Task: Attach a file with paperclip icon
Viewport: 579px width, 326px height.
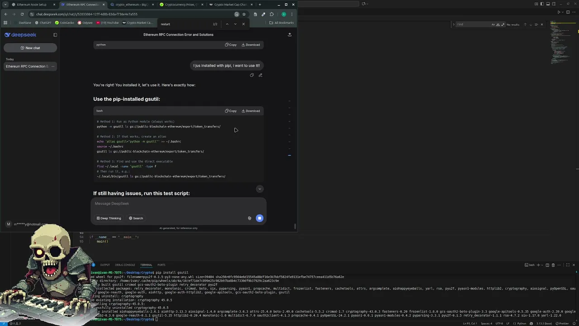Action: click(249, 218)
